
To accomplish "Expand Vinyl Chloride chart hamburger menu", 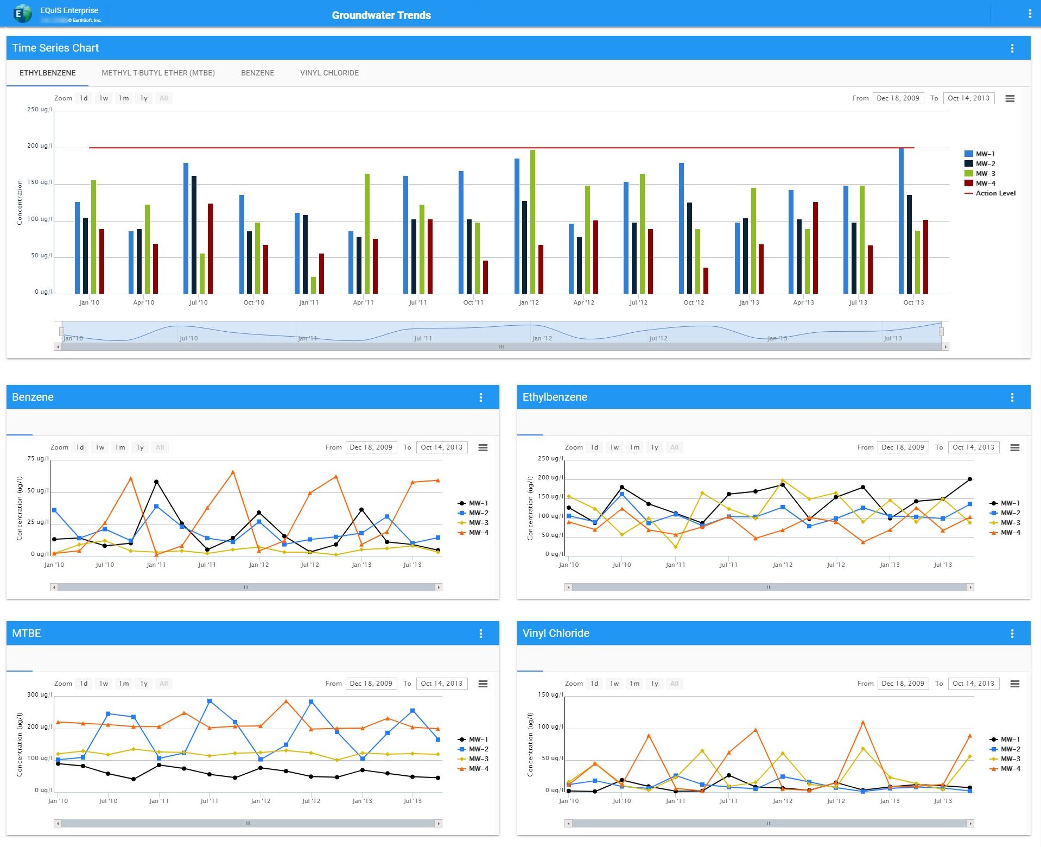I will coord(1014,684).
